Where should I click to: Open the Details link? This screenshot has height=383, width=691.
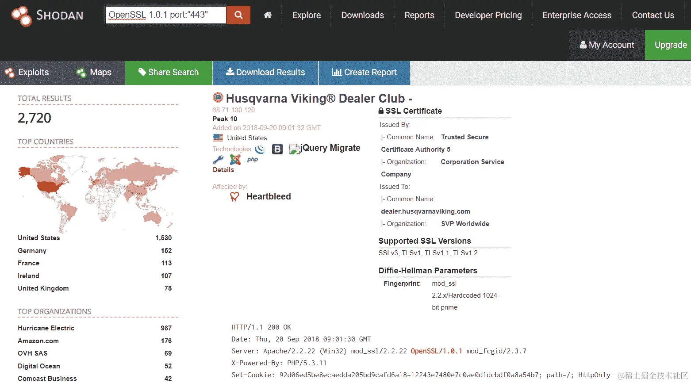pos(223,170)
